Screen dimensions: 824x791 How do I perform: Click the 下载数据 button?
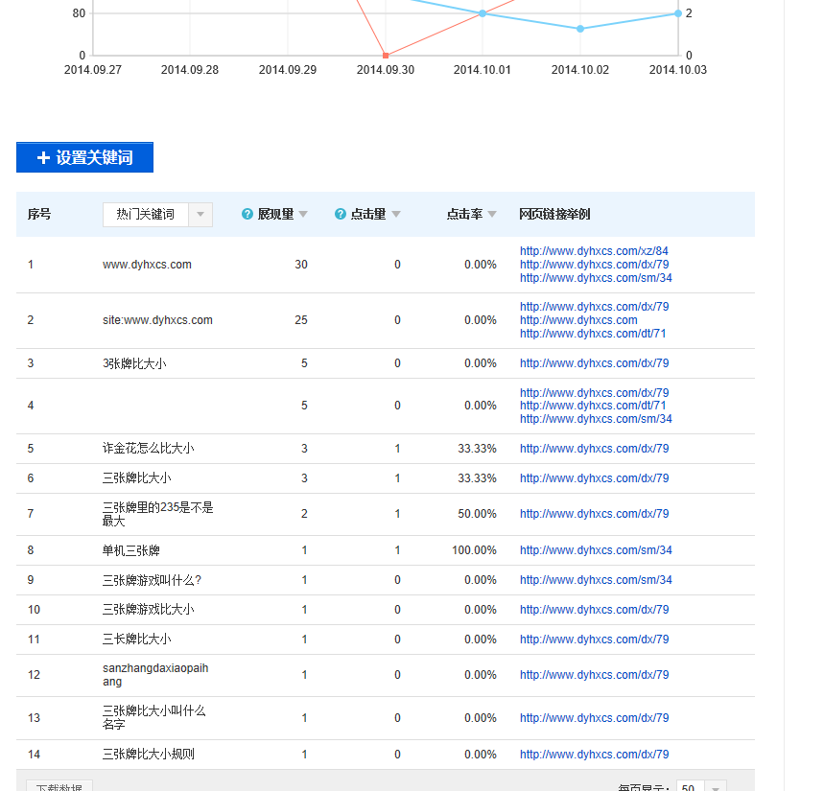click(59, 786)
